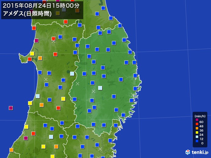The width and height of the screenshot is (211, 158).
Task: Click the (min/h) legend unit label
Action: (200, 116)
